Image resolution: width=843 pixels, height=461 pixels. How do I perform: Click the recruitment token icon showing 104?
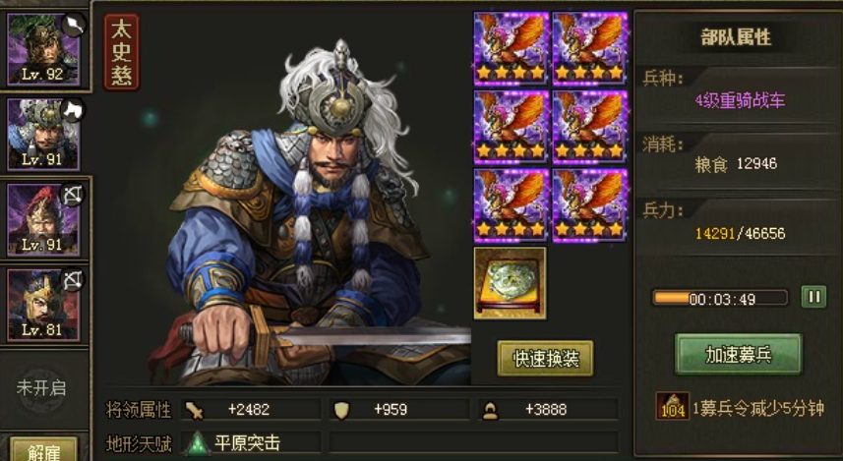673,406
